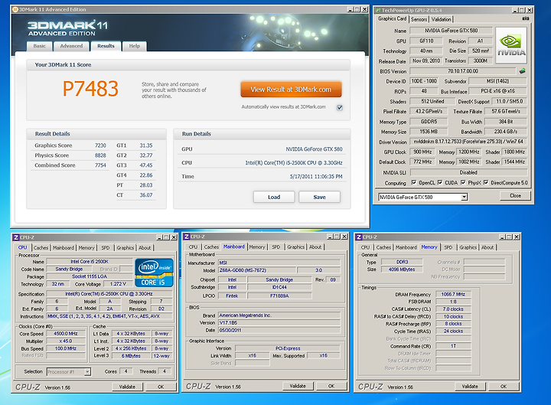Viewport: 551px width, 405px height.
Task: Toggle the PhysX checkbox in GPU-Z
Action: [463, 182]
